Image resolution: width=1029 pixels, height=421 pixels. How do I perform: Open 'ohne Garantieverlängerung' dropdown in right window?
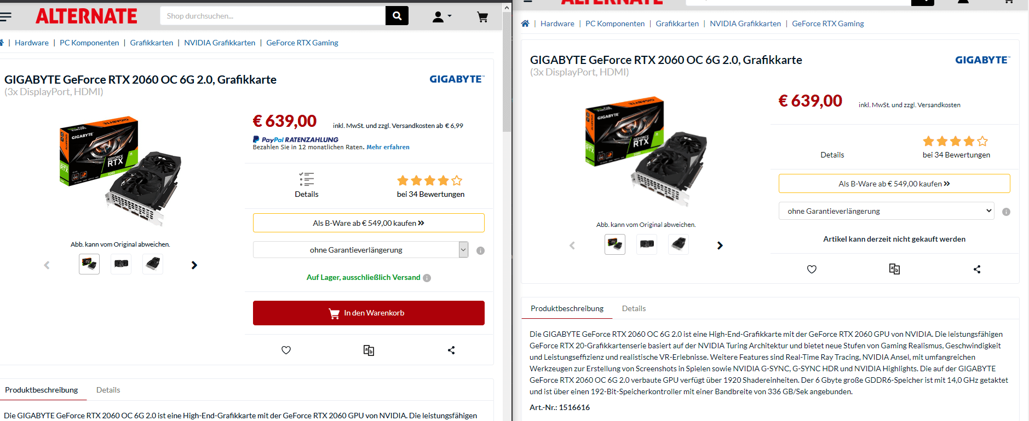[x=886, y=211]
